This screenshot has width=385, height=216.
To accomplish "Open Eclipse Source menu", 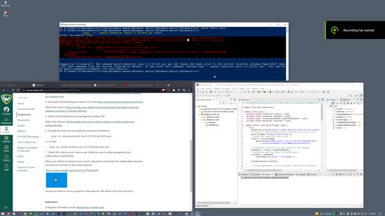I will click(x=209, y=89).
